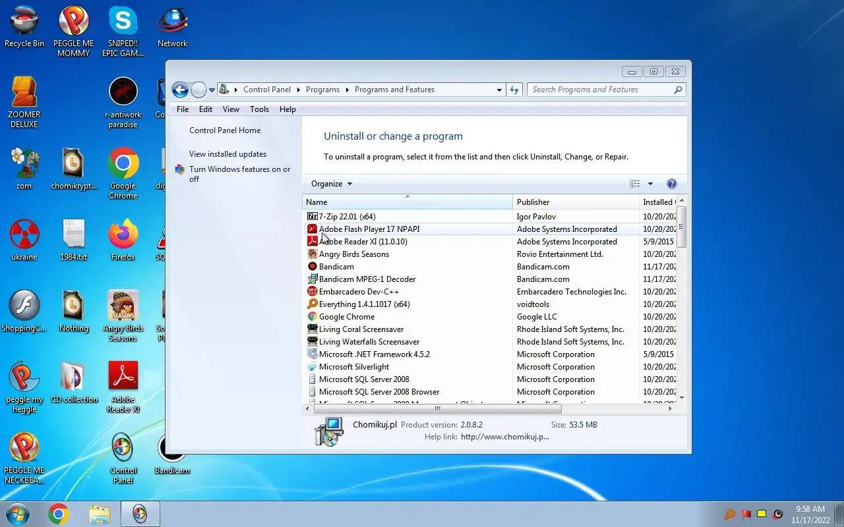Select the Control Panel desktop shortcut
Image resolution: width=844 pixels, height=527 pixels.
(x=123, y=458)
